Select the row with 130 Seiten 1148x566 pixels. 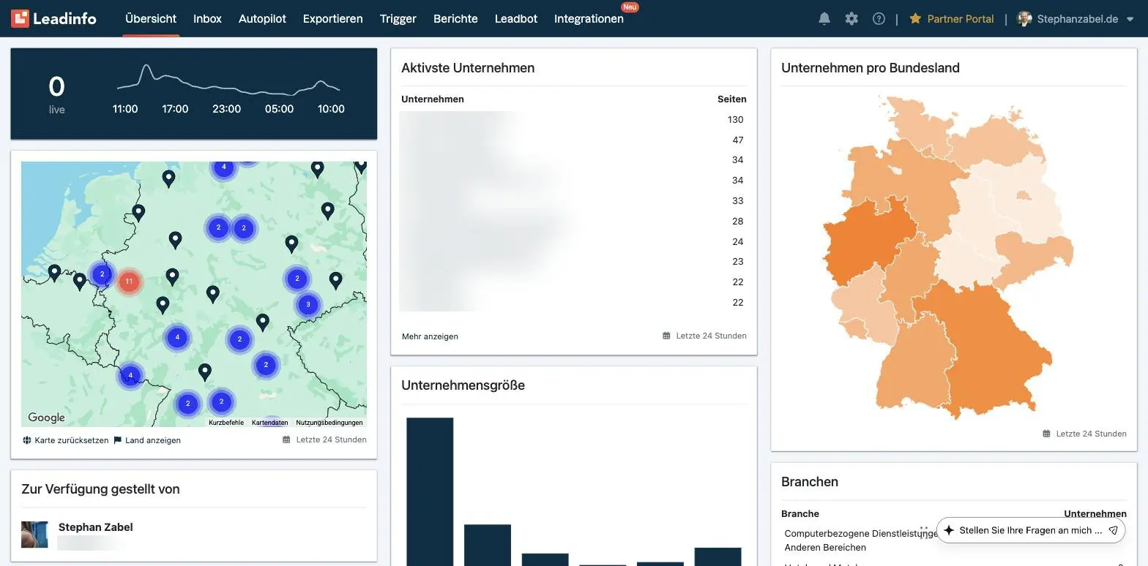point(573,119)
